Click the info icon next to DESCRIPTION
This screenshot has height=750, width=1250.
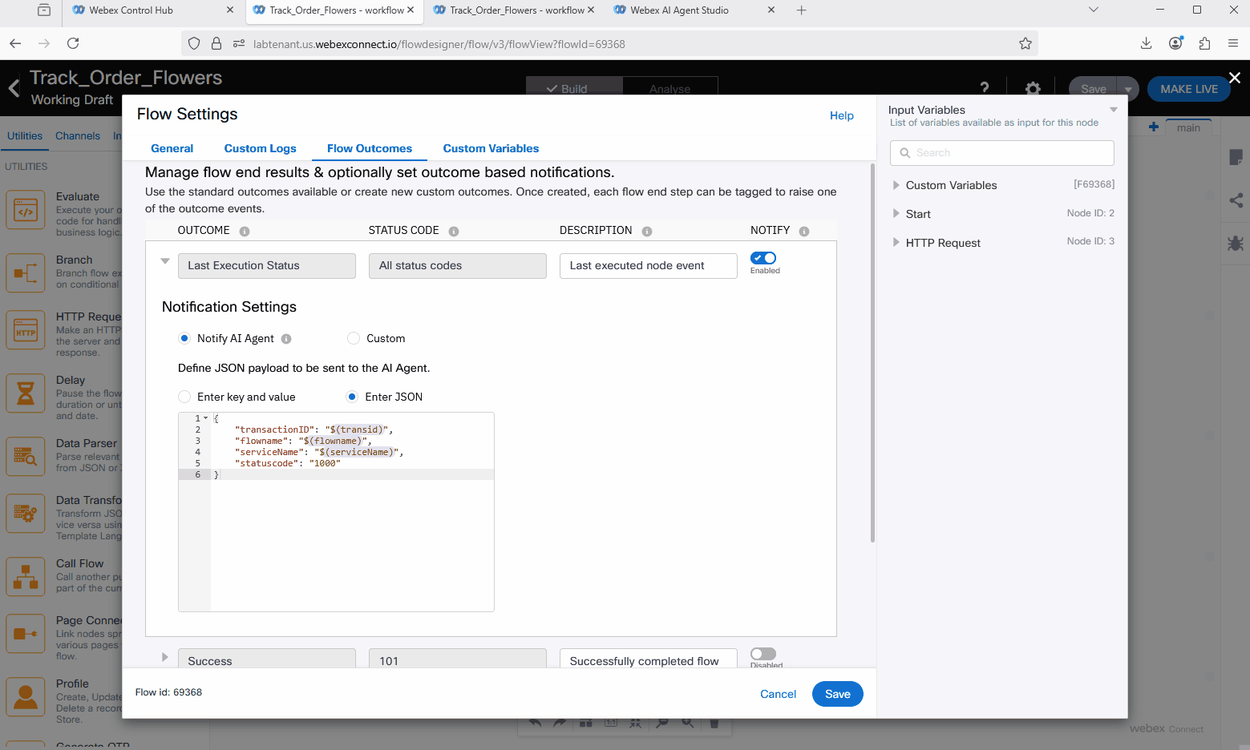tap(647, 232)
